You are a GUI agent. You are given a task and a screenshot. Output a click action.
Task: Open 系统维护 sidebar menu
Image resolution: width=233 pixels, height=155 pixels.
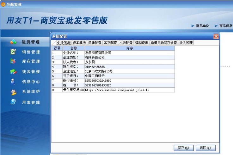coord(31,91)
